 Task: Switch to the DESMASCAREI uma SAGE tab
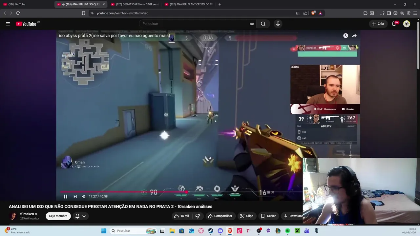point(135,4)
